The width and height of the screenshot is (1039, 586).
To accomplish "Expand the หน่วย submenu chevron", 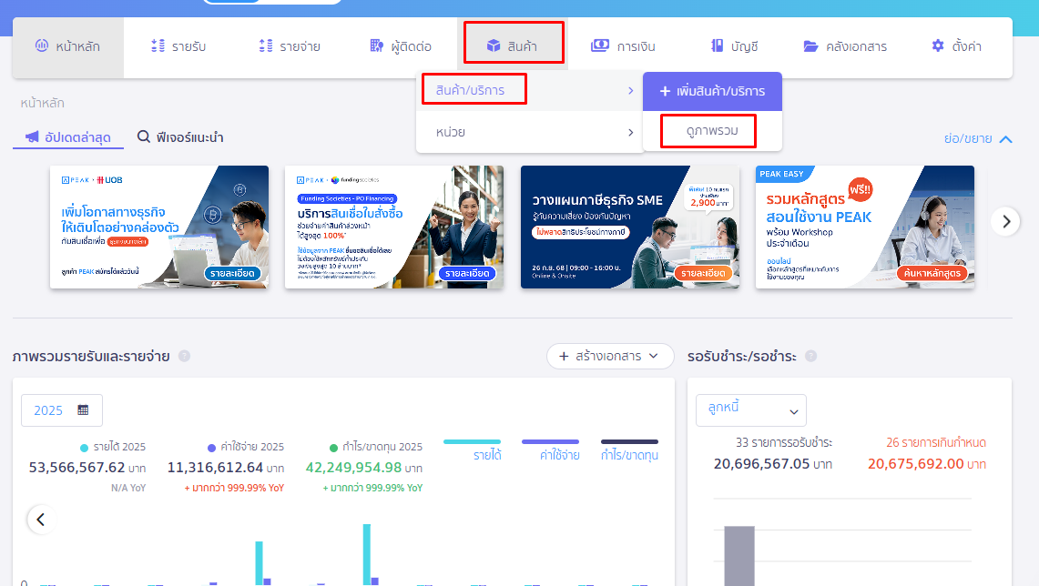I will click(x=631, y=133).
